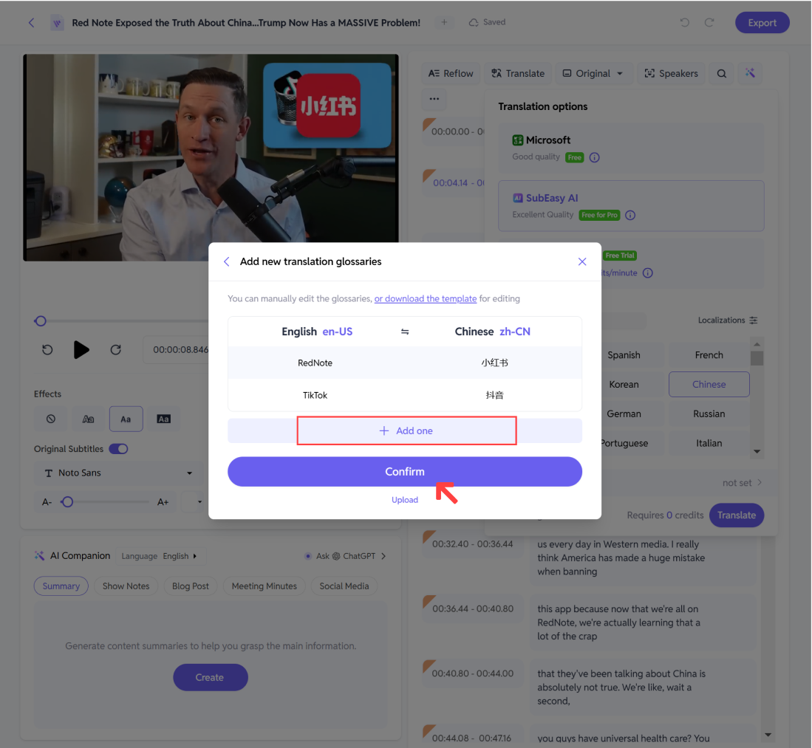Viewport: 812px width, 748px height.
Task: Click the redo arrow in the header
Action: click(x=709, y=22)
